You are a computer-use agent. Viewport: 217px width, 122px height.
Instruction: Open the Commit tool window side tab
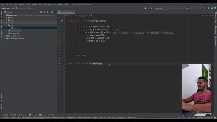click(1, 23)
